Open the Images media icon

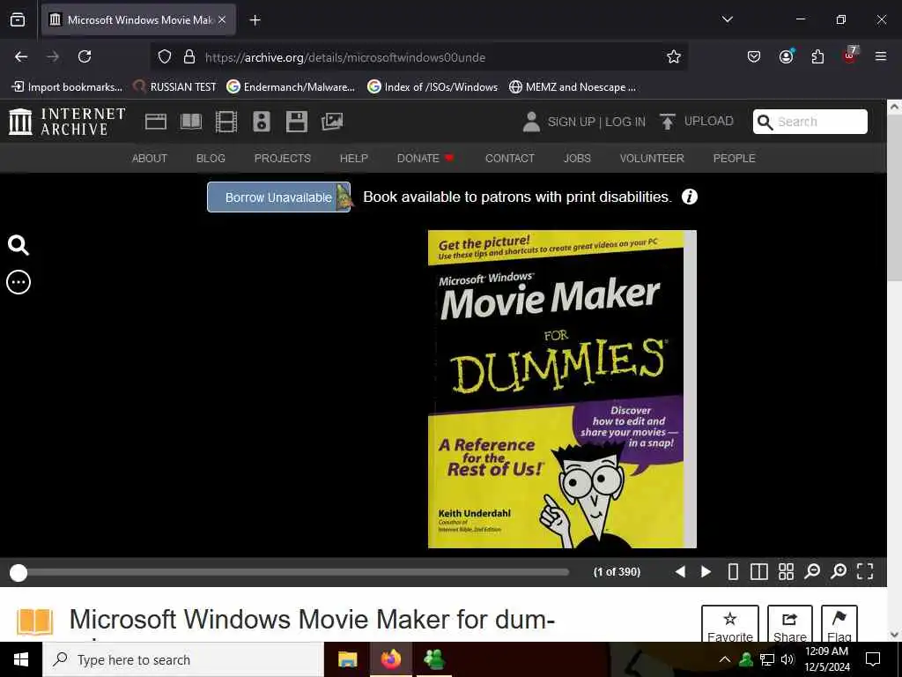pos(332,122)
